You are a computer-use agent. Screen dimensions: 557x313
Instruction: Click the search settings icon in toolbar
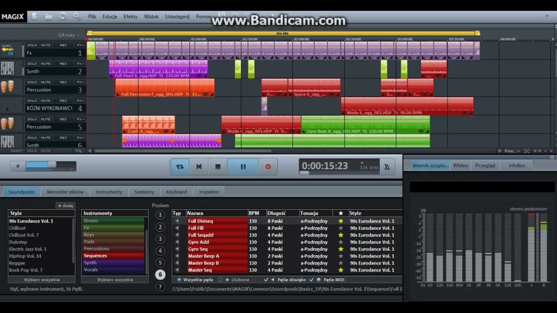(77, 17)
